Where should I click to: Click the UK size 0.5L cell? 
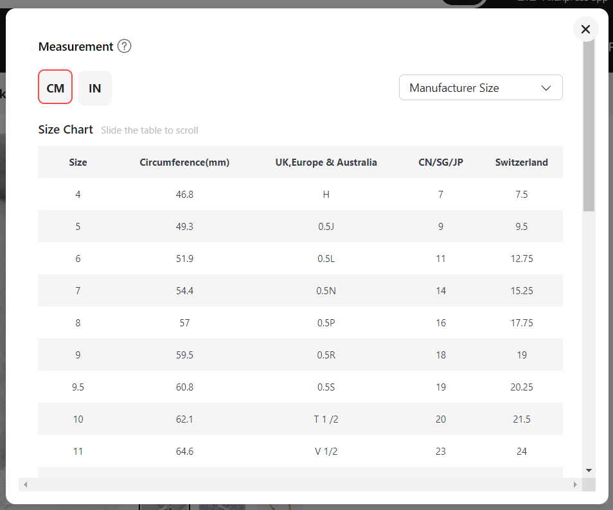(326, 258)
